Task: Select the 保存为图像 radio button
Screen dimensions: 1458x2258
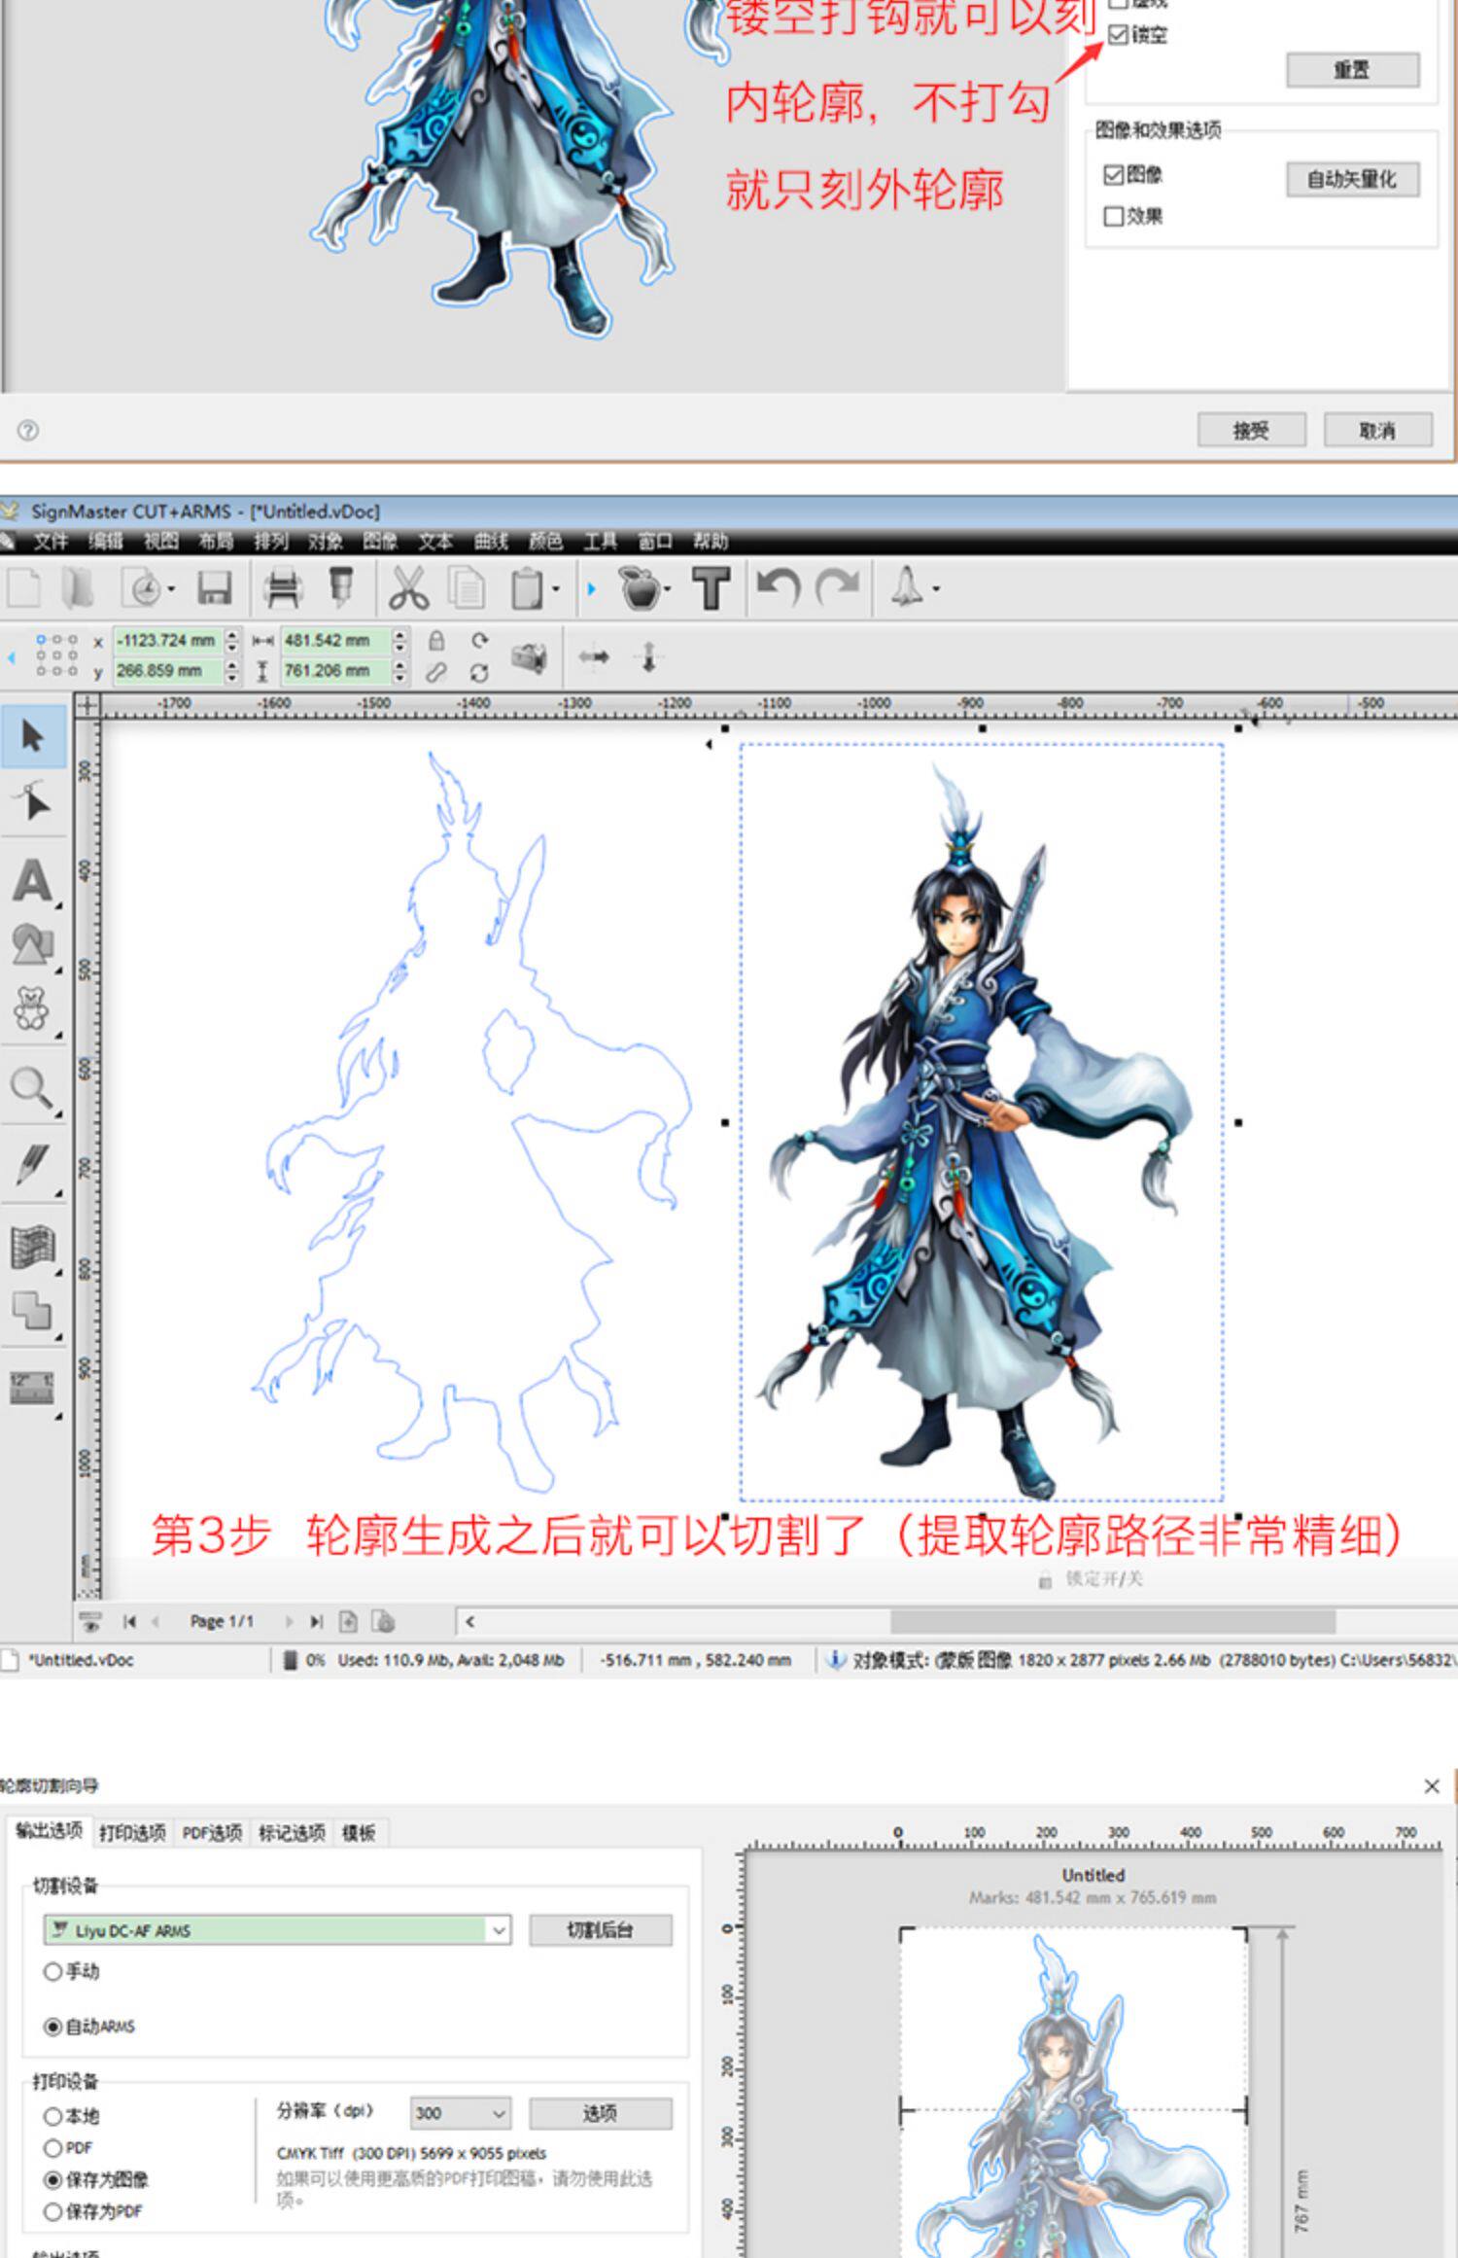Action: click(x=53, y=2180)
